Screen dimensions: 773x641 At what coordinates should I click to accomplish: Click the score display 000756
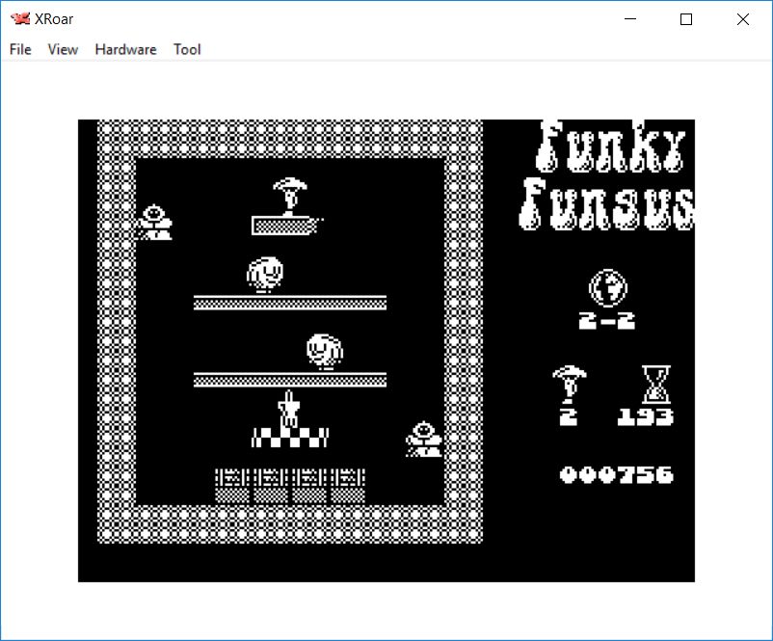(x=617, y=474)
